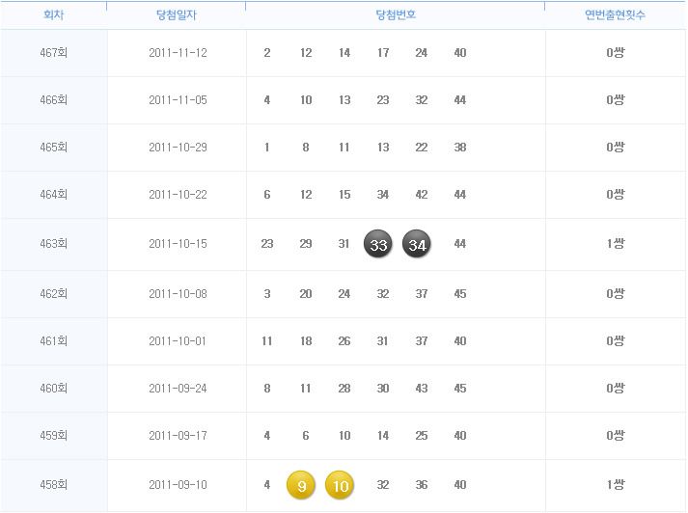Select the 460회 round cell

tap(53, 388)
